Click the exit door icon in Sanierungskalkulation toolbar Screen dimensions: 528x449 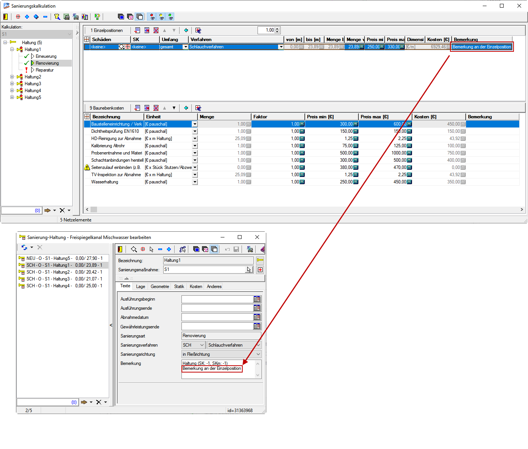[5, 17]
